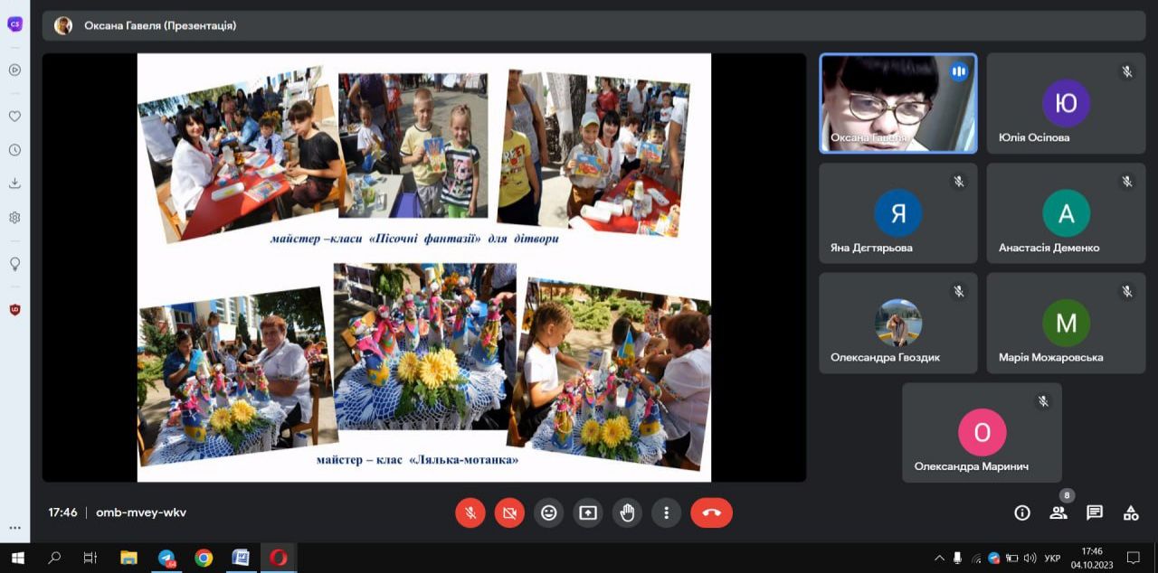Click muted mic icon on Олександра Гвоздик tile
Image resolution: width=1158 pixels, height=573 pixels.
(959, 291)
